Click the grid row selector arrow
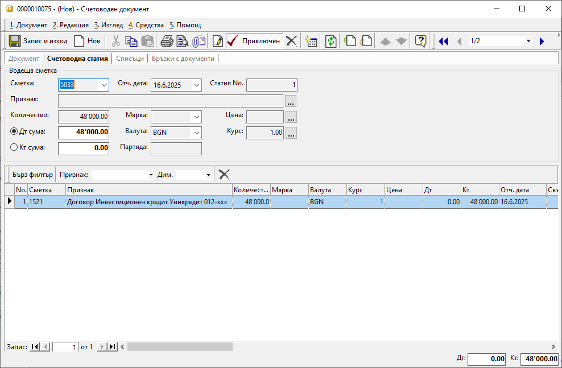The height and width of the screenshot is (368, 562). click(9, 201)
